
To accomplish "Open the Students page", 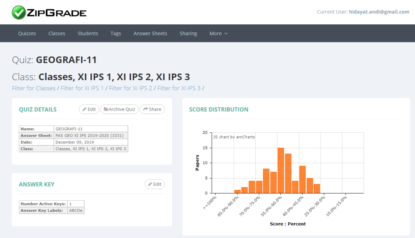I will pos(88,34).
